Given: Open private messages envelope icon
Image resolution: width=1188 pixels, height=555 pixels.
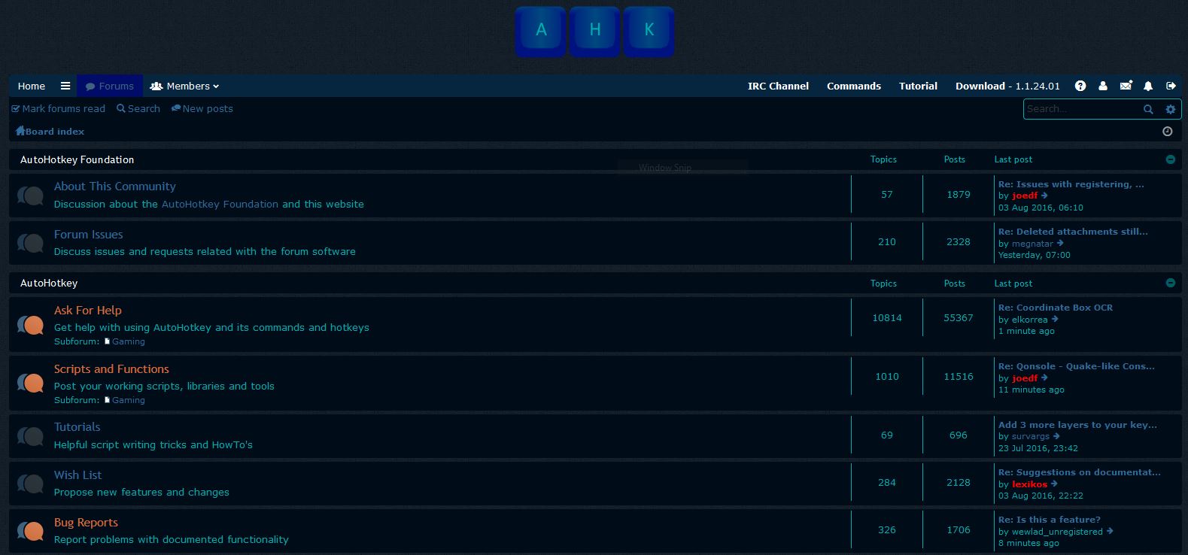Looking at the screenshot, I should click(x=1126, y=86).
